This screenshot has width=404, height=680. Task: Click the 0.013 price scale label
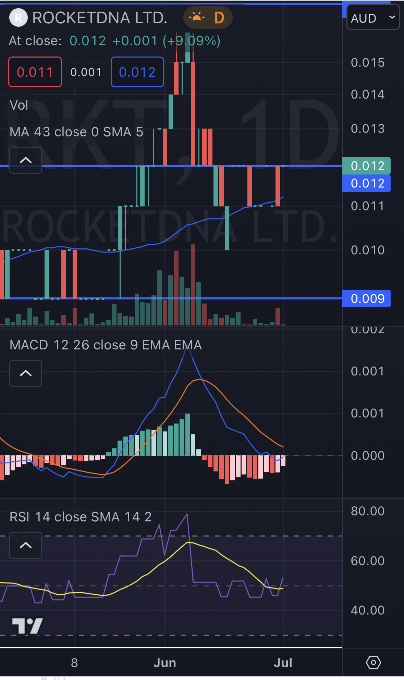tap(368, 128)
